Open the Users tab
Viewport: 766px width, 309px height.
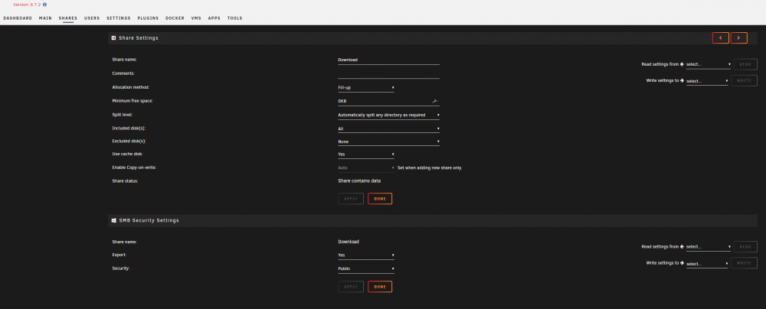pyautogui.click(x=92, y=18)
